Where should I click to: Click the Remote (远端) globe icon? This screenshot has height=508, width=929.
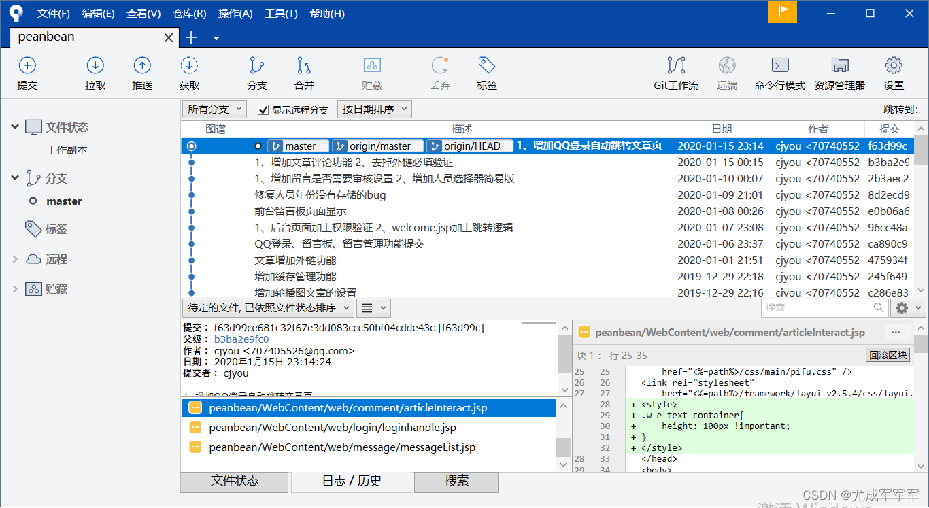click(x=727, y=65)
